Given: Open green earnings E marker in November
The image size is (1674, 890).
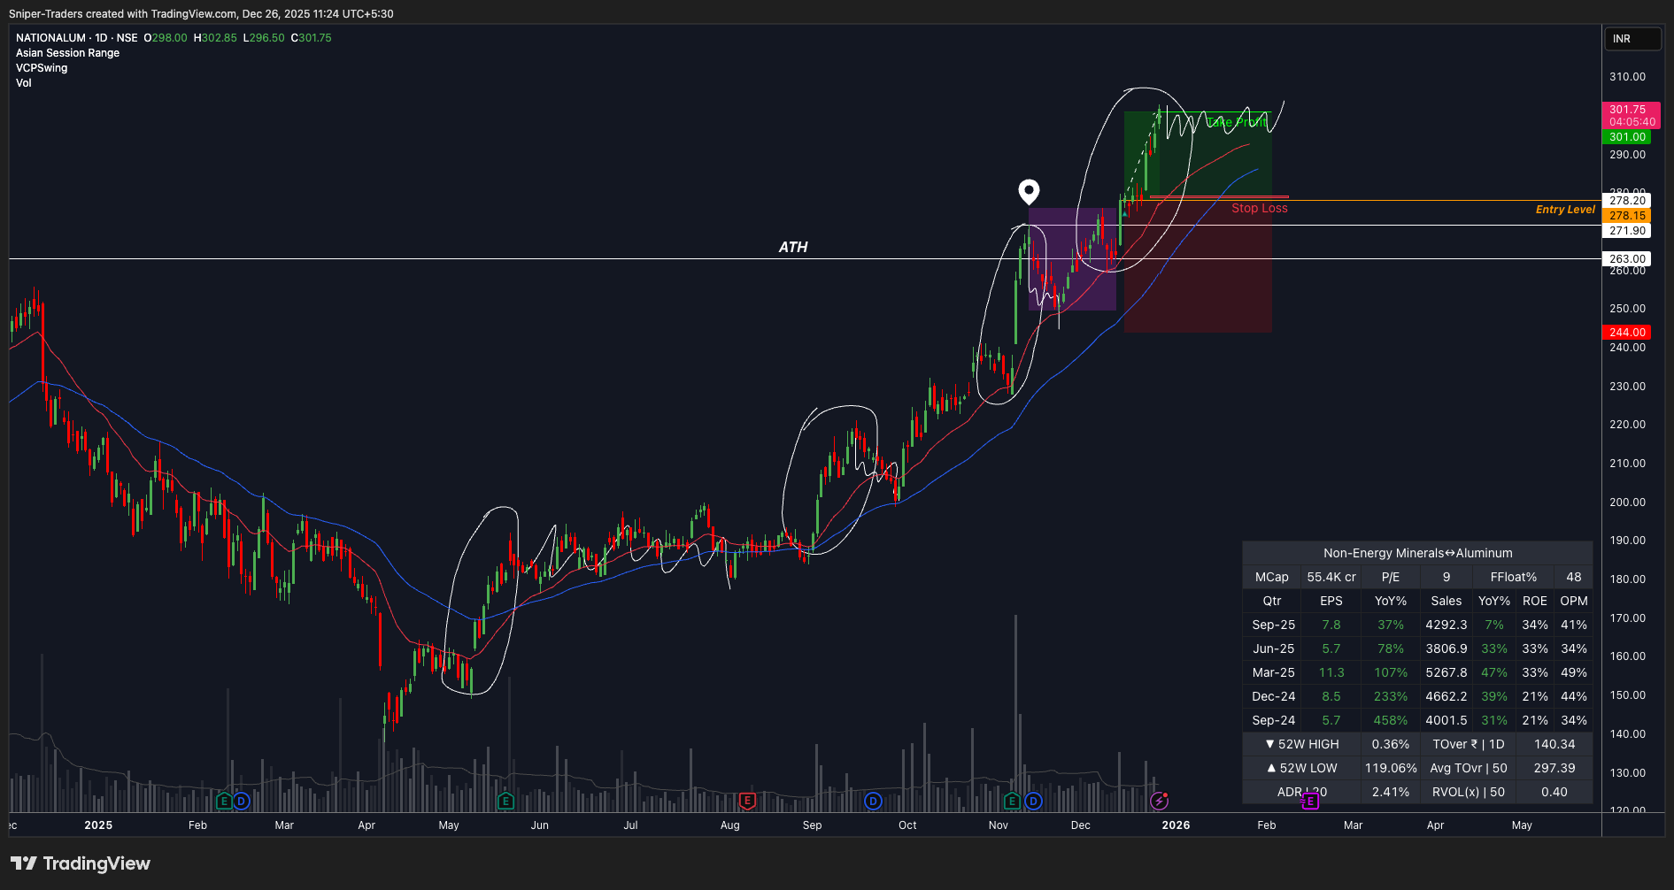Looking at the screenshot, I should [x=1012, y=802].
